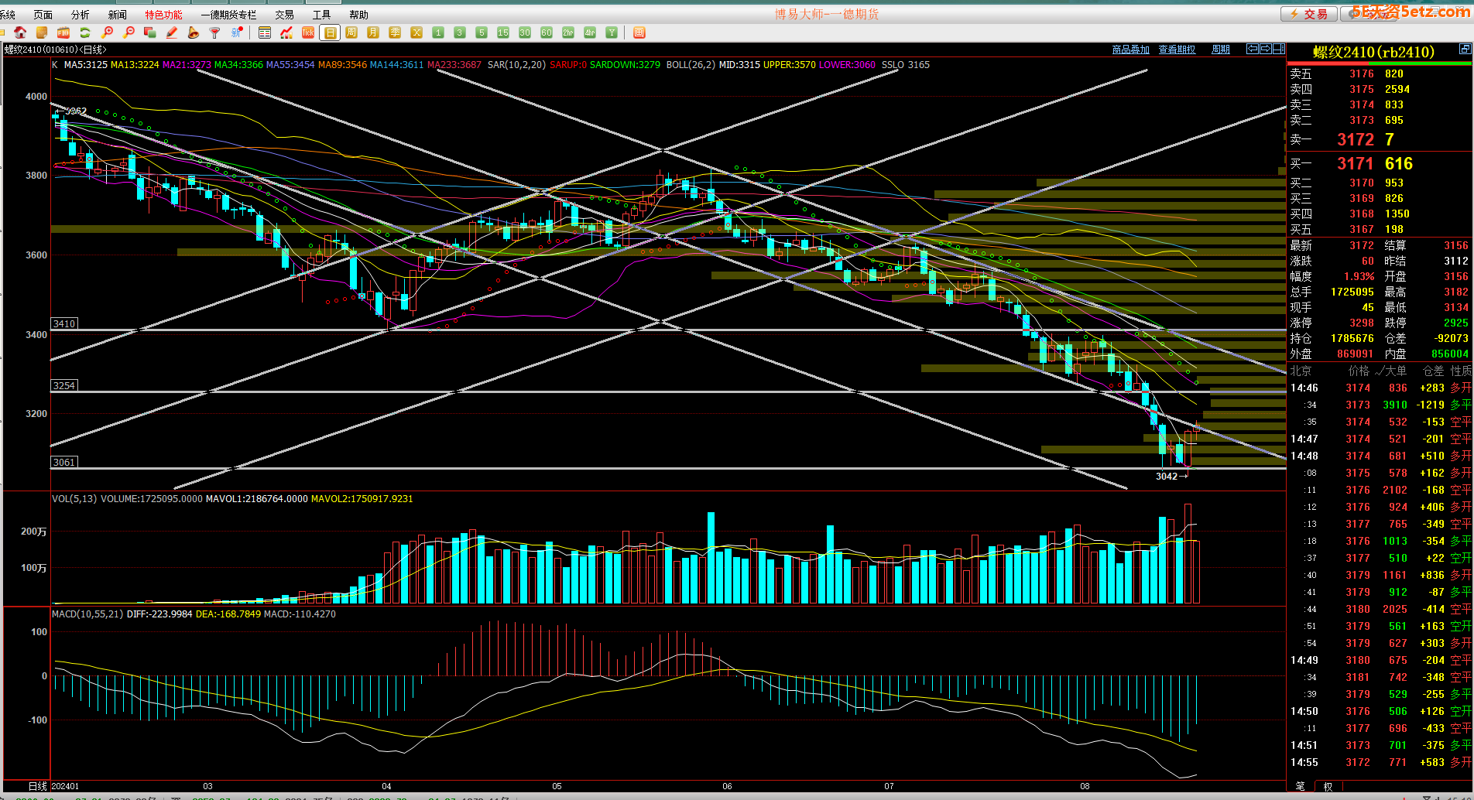Click the alert bell icon

tap(194, 32)
